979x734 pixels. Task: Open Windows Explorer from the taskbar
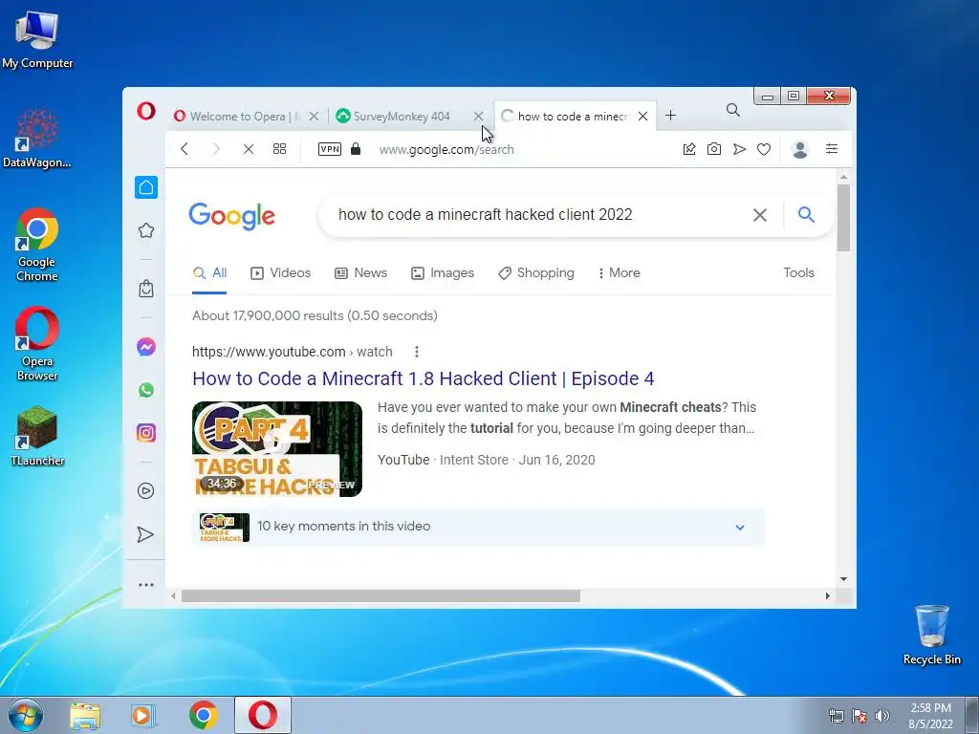coord(85,716)
